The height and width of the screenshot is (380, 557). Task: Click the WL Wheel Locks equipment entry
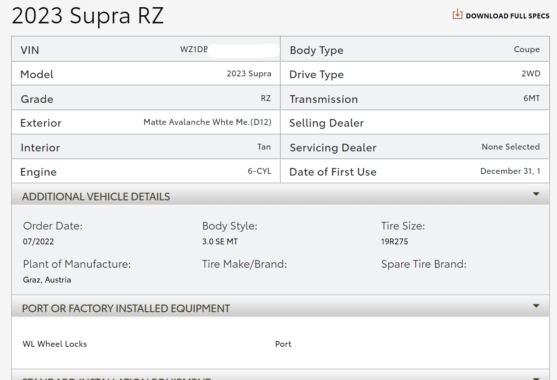55,344
